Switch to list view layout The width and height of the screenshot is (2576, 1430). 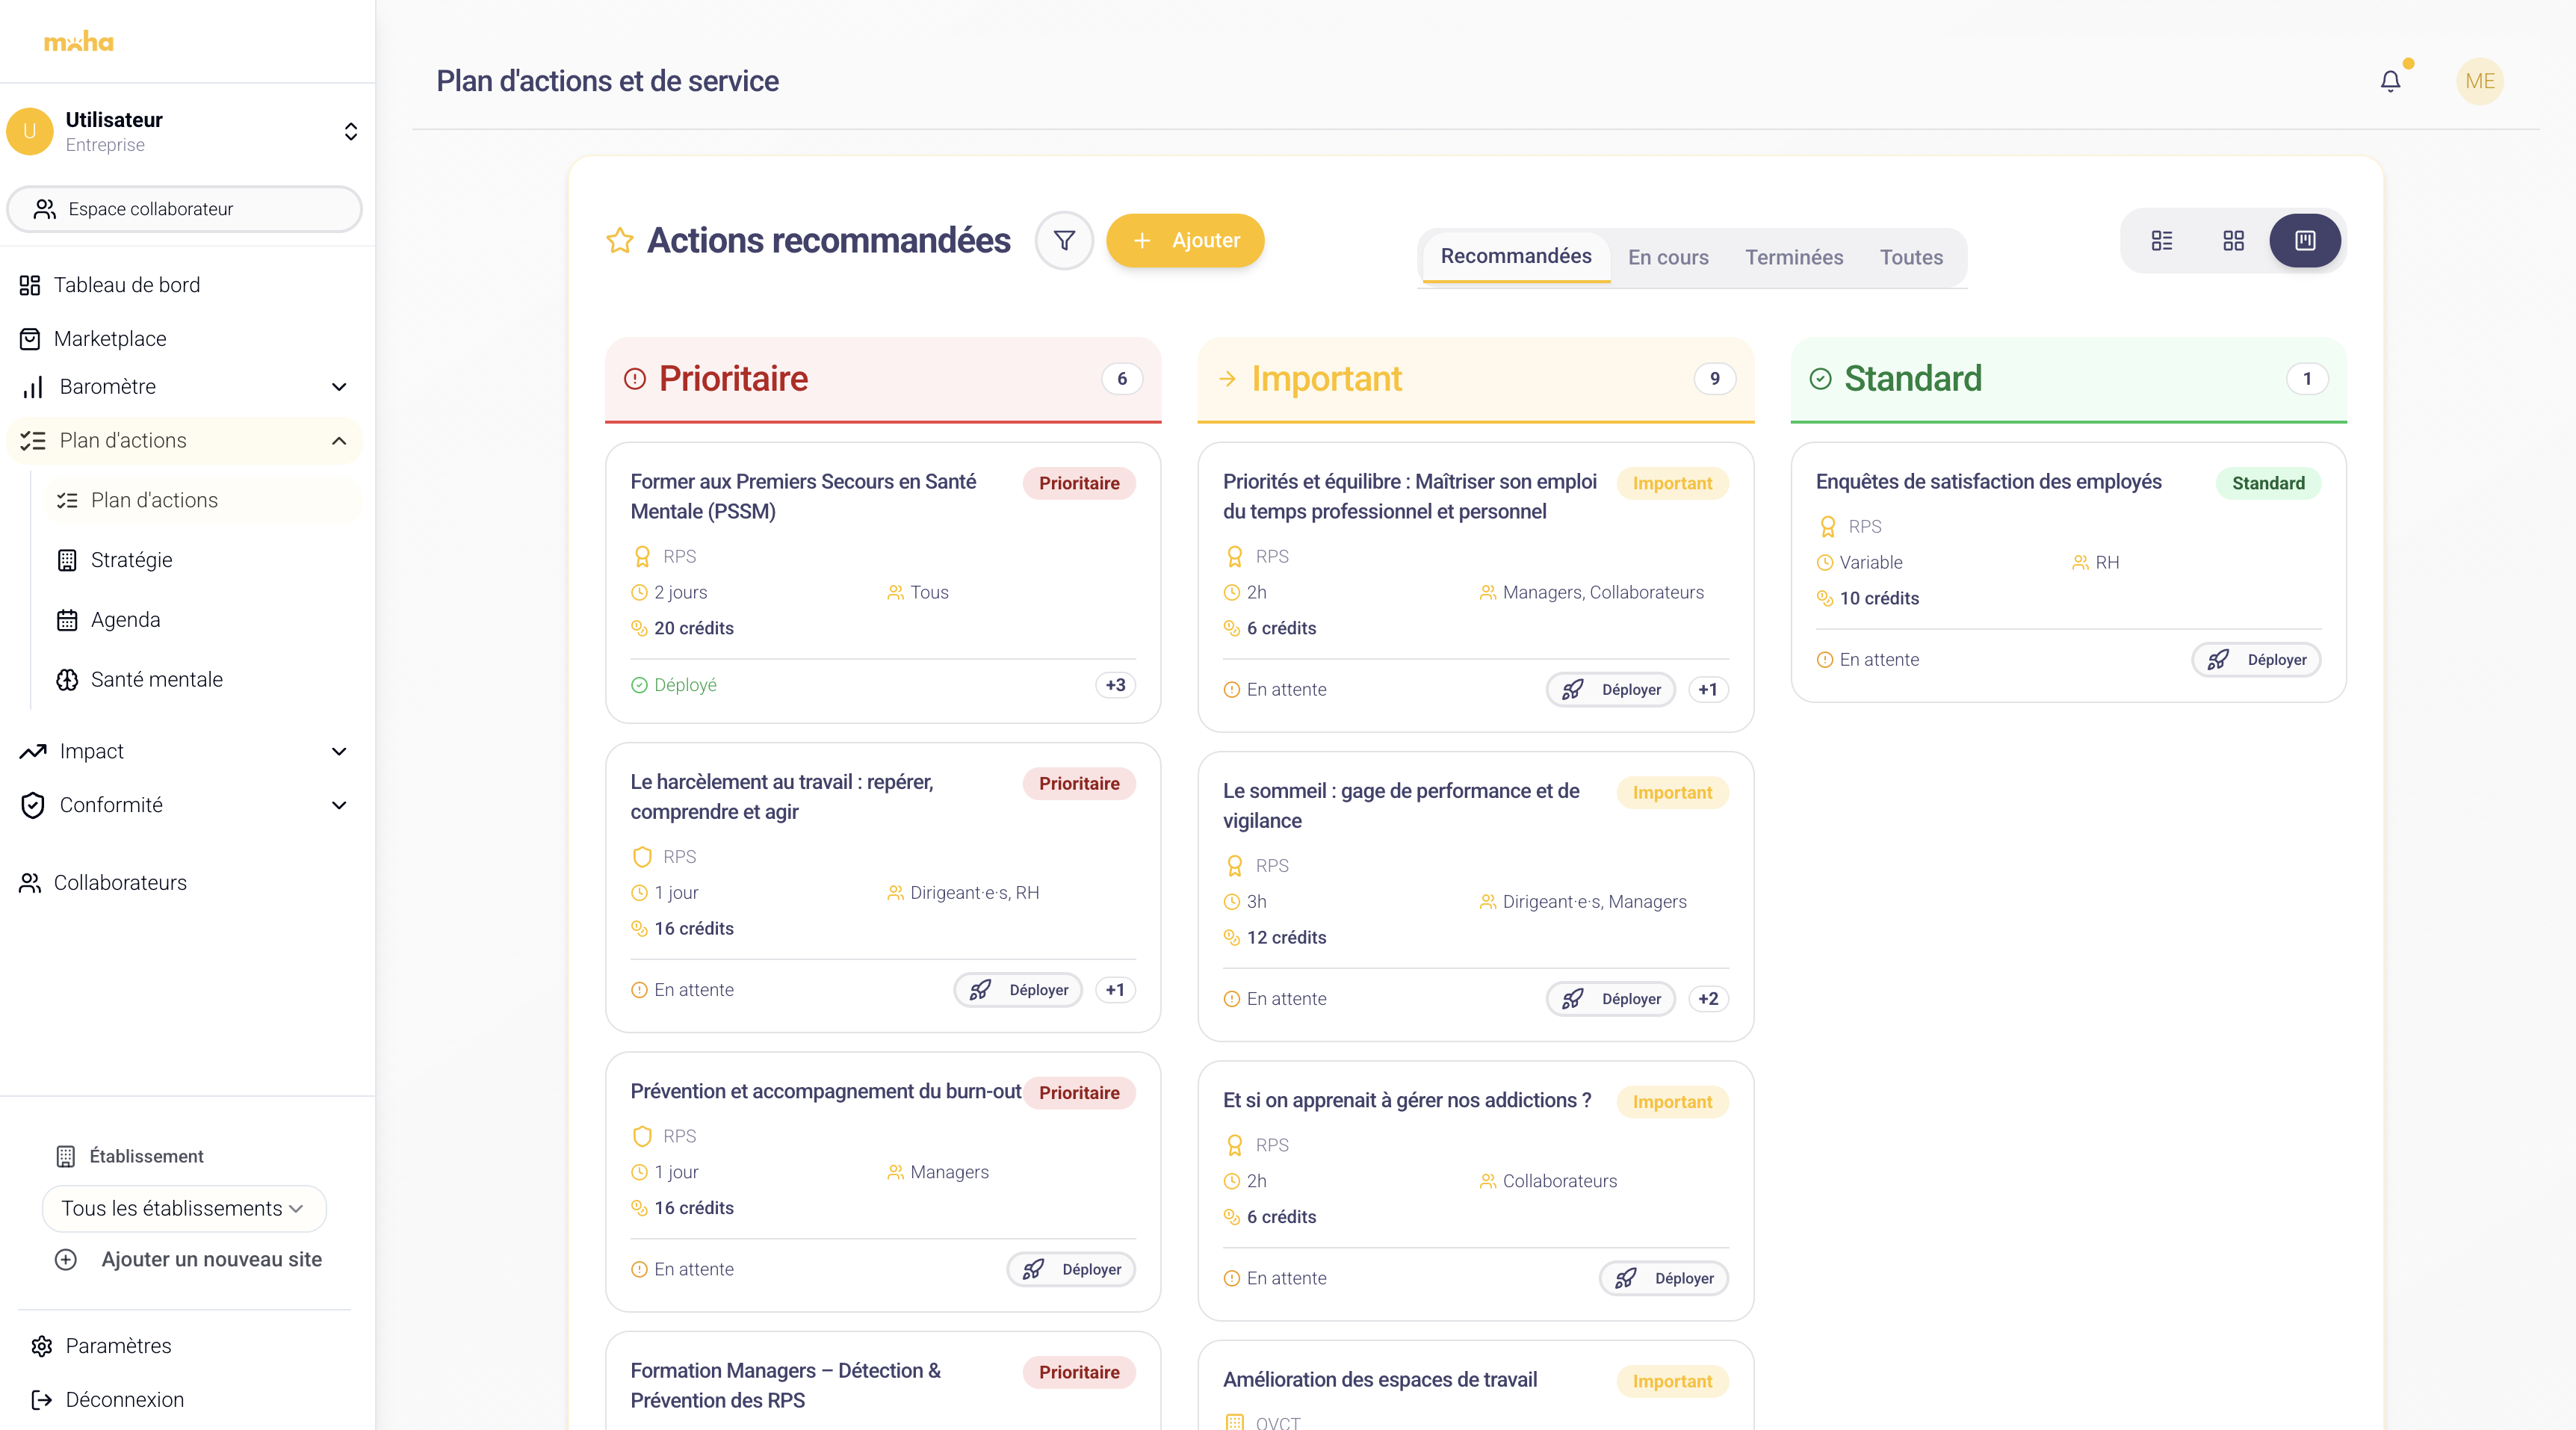point(2162,240)
